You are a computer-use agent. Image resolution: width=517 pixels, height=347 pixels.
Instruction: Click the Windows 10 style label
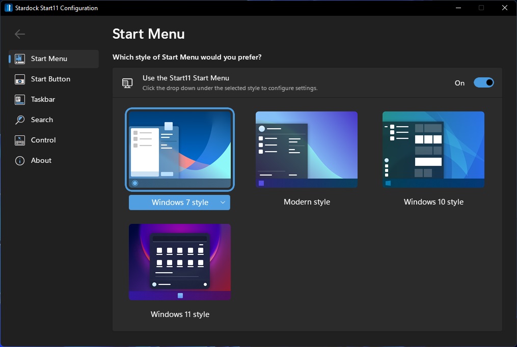point(433,202)
